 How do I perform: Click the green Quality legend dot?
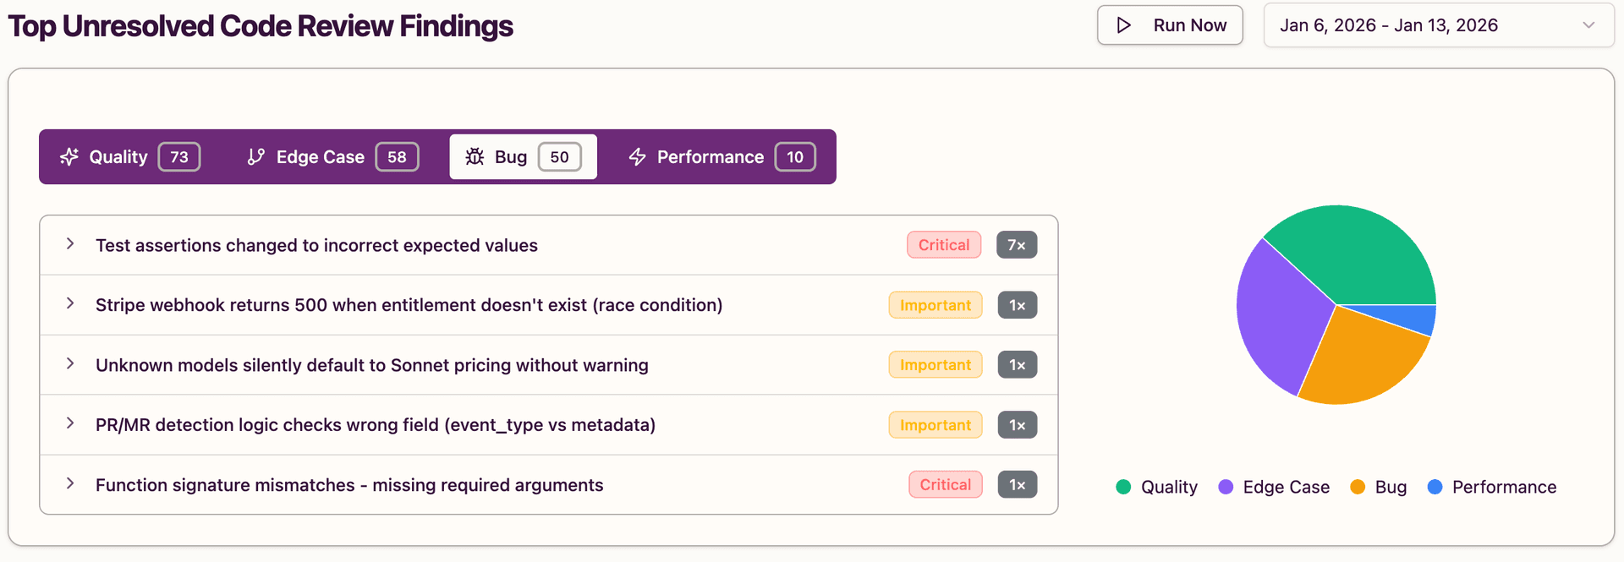[x=1123, y=487]
